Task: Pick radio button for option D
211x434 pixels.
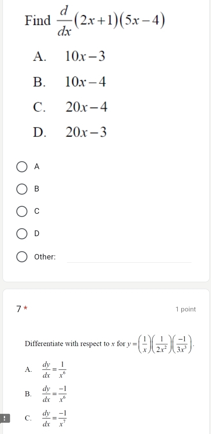Action: pos(22,234)
